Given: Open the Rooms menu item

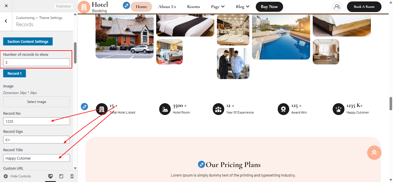Looking at the screenshot, I should [193, 7].
